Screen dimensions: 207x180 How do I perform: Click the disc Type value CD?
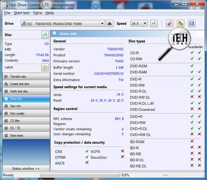coord(46,44)
